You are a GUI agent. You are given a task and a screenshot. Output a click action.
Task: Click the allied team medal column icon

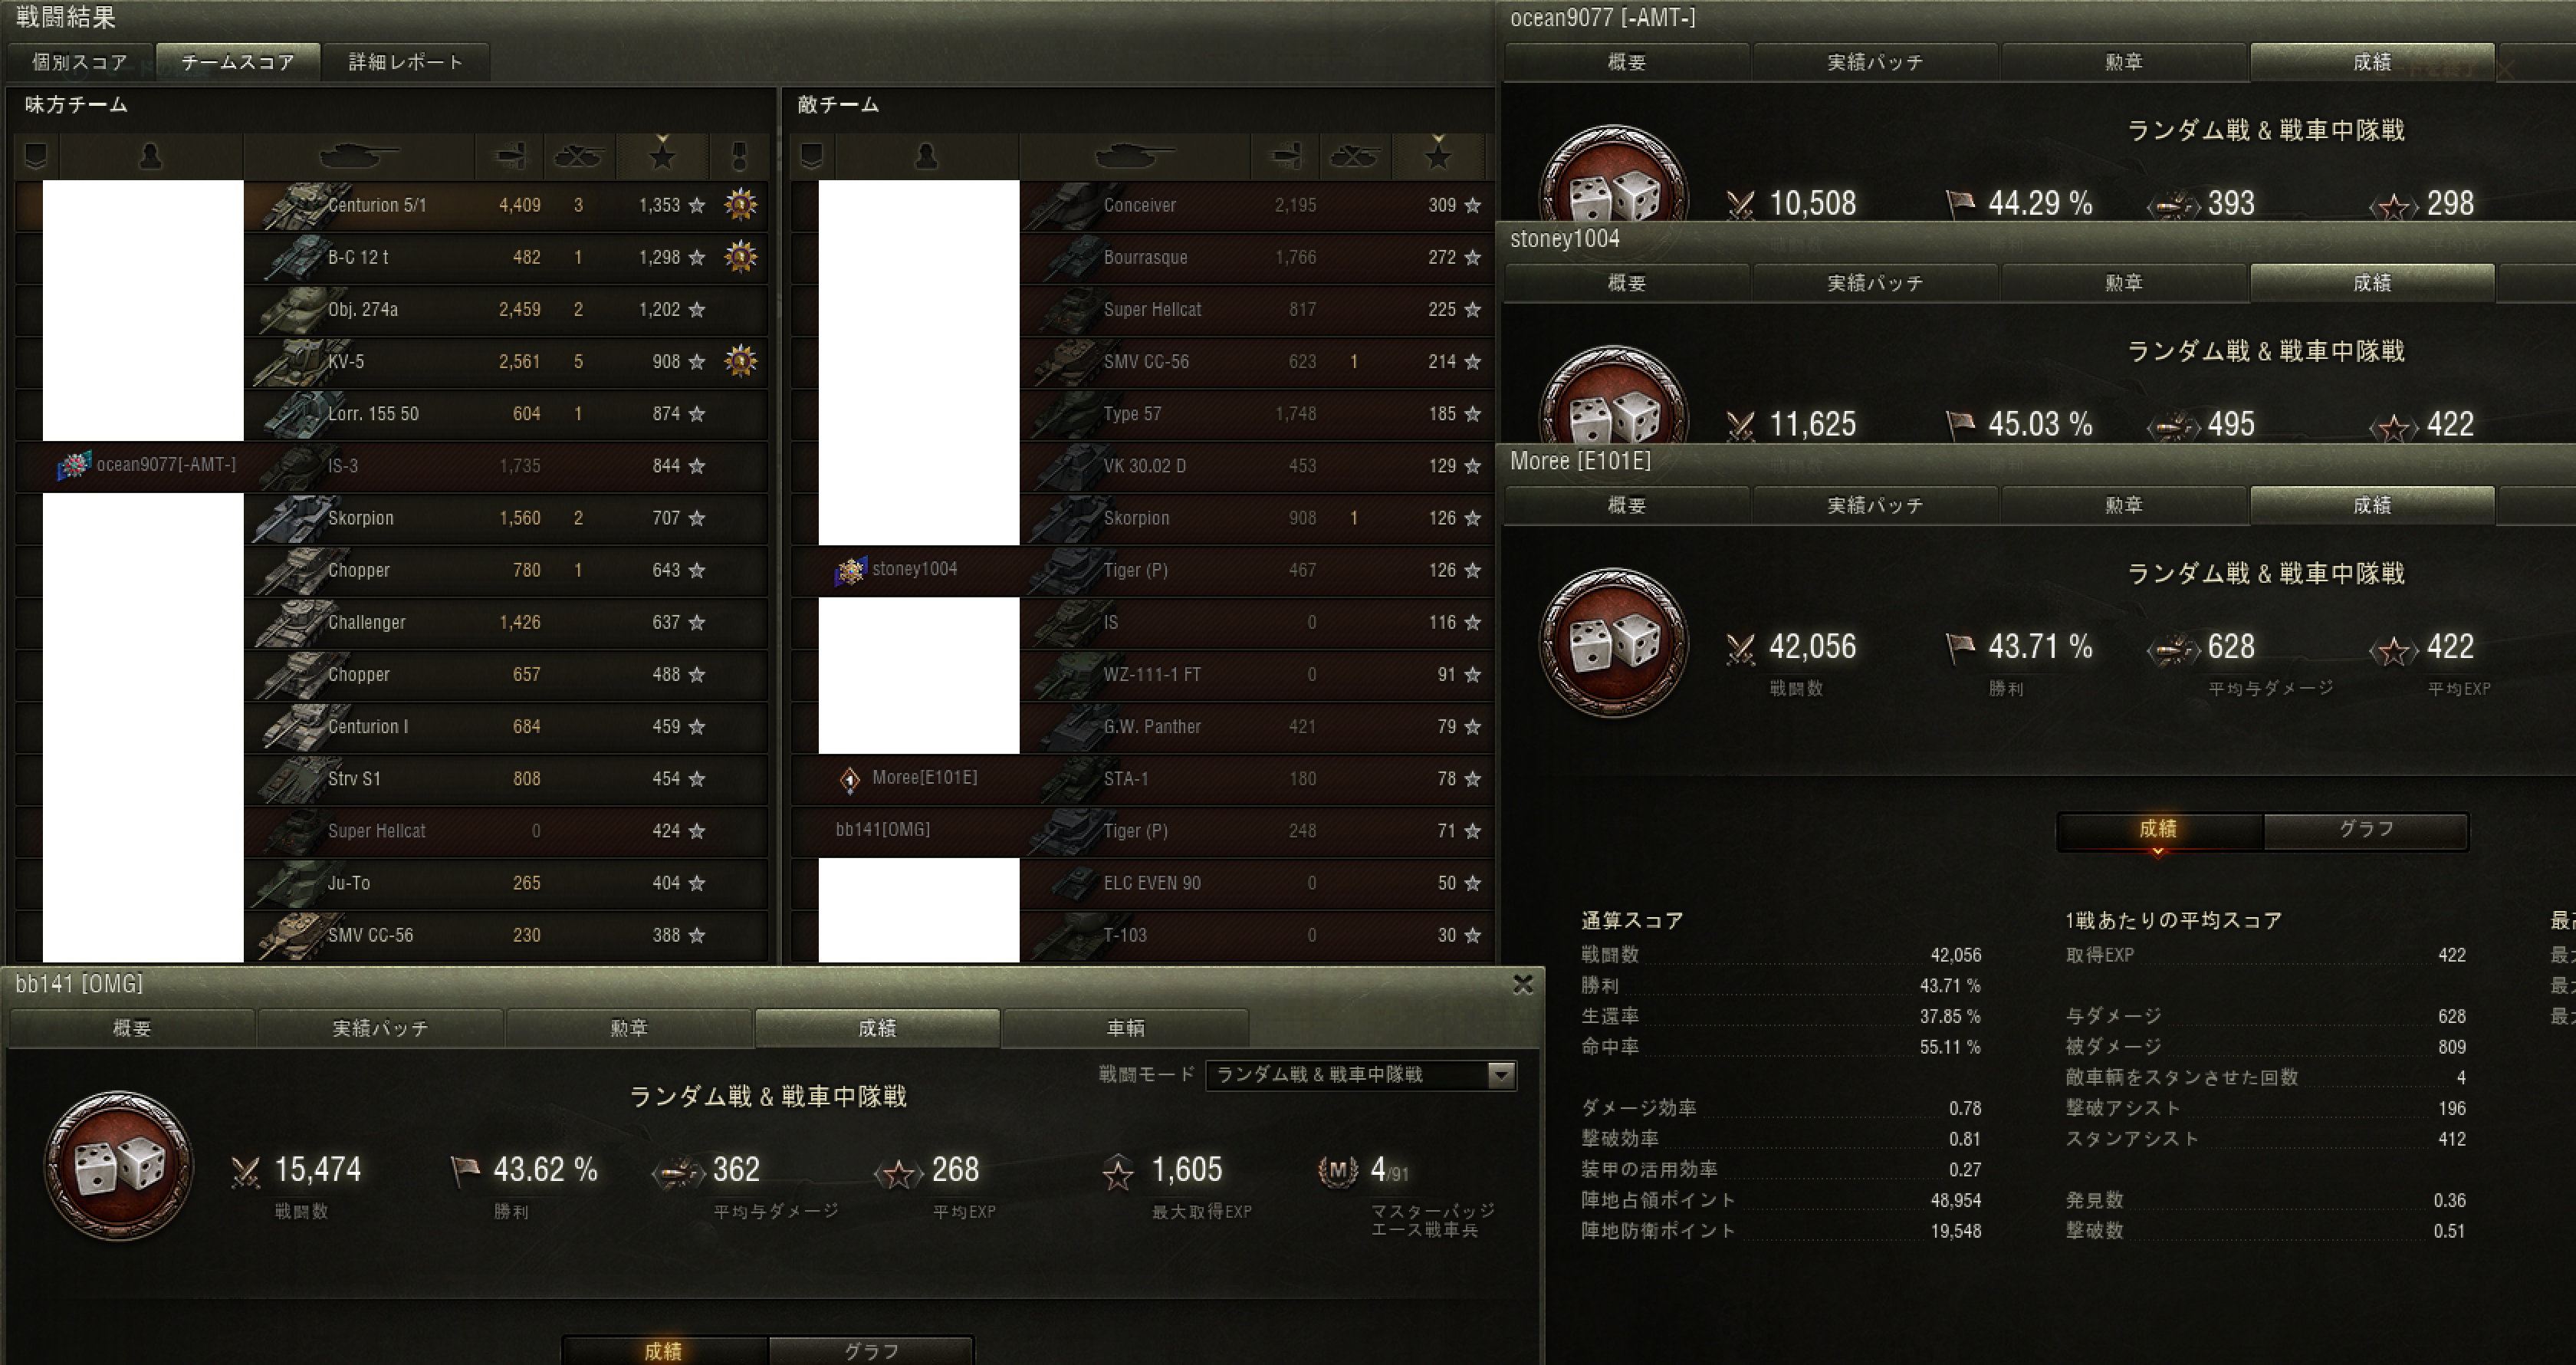click(740, 156)
